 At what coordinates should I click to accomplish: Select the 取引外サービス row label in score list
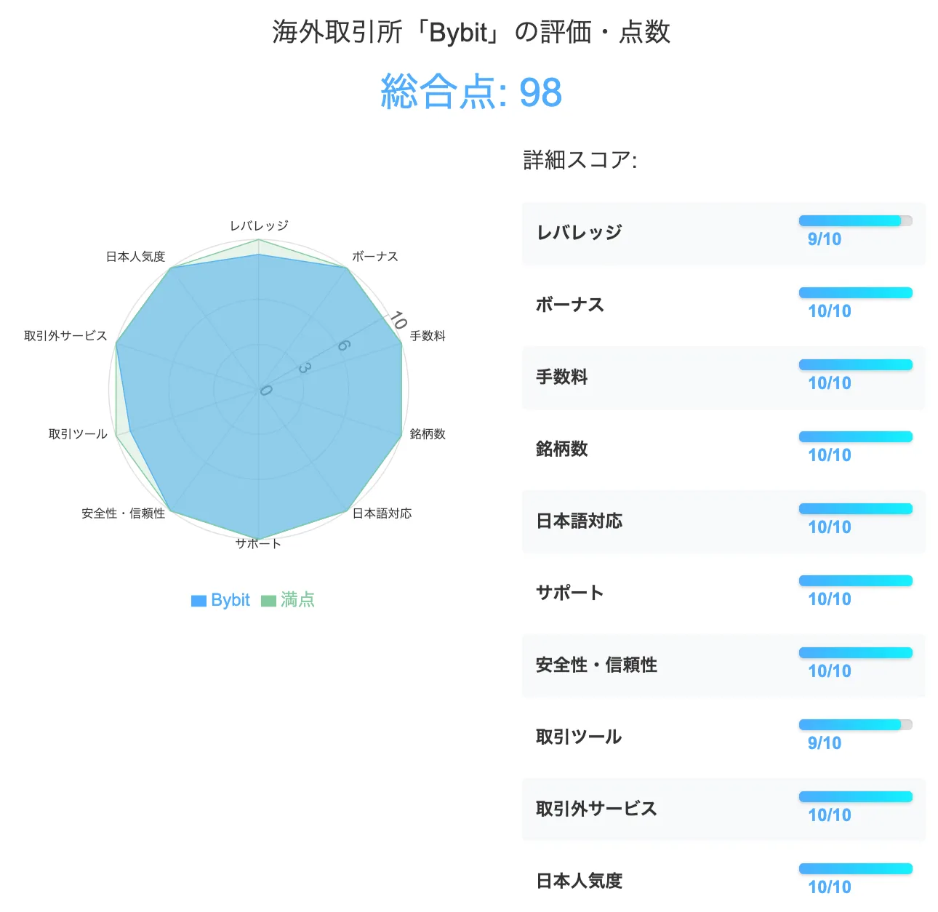coord(596,809)
